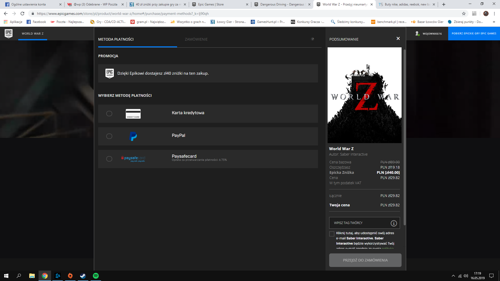Switch to Buty nike, adidas browser tab
Screen dimensions: 500x281
(407, 4)
